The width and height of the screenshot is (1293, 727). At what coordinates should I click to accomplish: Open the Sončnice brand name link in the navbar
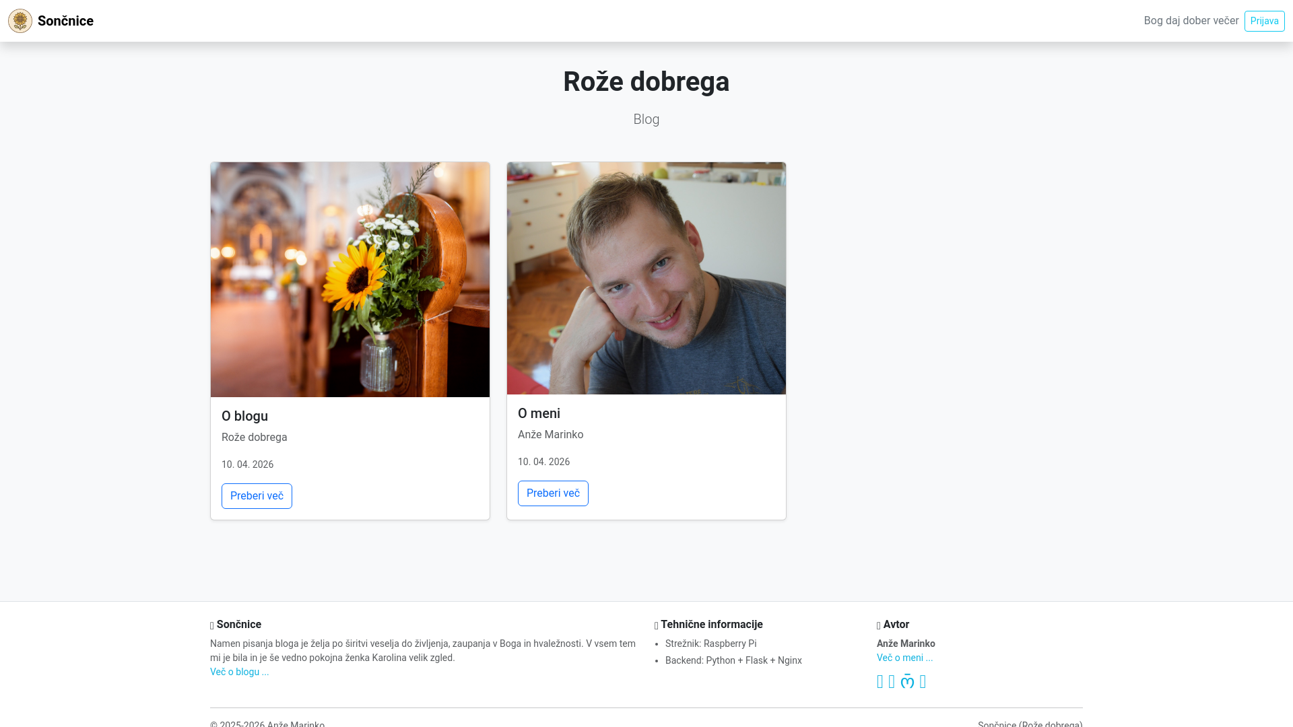(x=65, y=21)
